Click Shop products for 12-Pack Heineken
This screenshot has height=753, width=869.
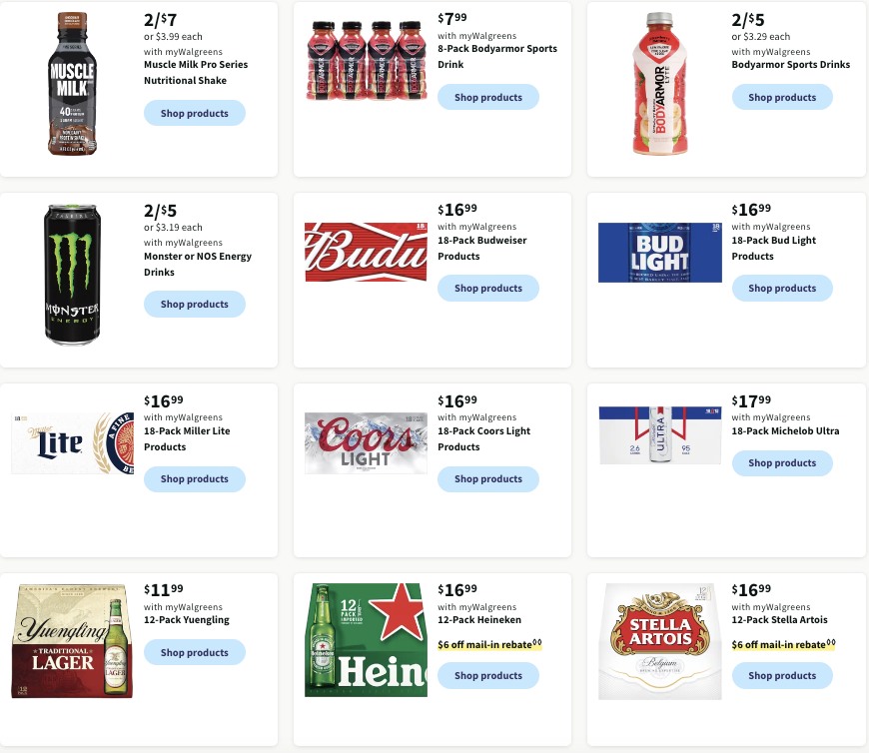[x=487, y=675]
